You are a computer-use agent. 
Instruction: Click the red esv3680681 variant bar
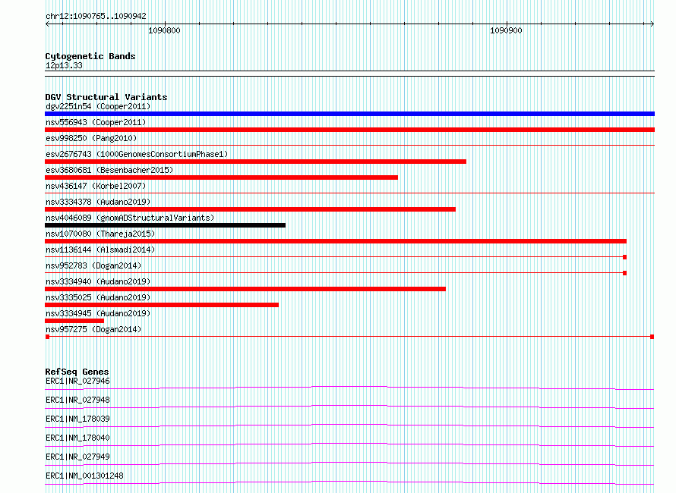pyautogui.click(x=222, y=177)
